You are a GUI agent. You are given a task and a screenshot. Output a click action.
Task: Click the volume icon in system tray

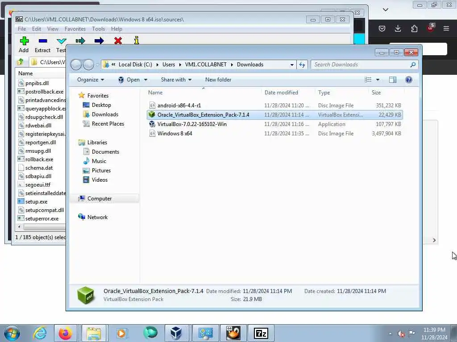point(401,334)
